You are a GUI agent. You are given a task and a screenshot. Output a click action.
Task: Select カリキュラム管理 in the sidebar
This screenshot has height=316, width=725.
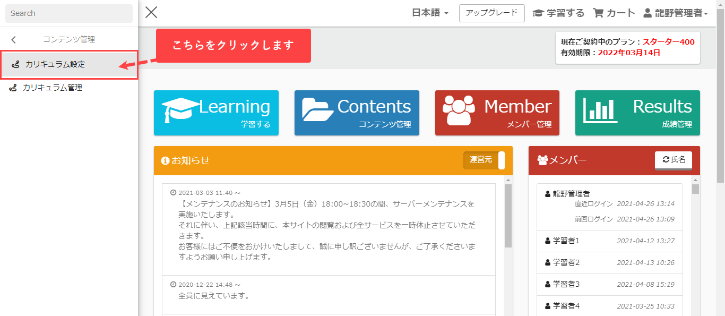tap(53, 88)
